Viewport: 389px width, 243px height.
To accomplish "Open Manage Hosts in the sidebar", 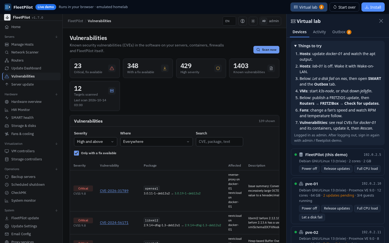I will point(31,45).
